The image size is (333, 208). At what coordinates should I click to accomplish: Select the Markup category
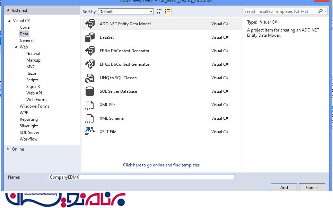[x=33, y=60]
